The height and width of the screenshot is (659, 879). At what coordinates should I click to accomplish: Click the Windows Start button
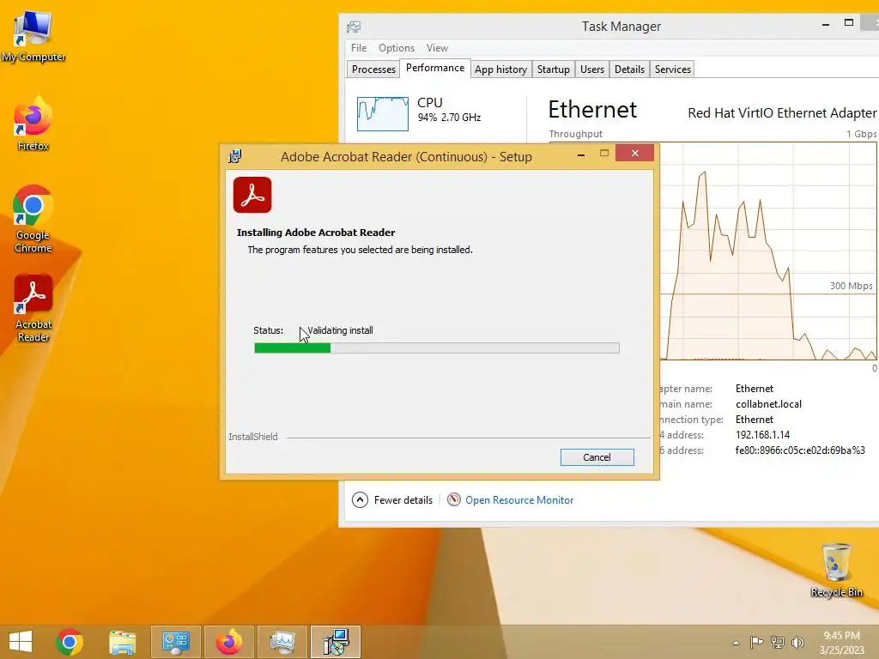(21, 642)
